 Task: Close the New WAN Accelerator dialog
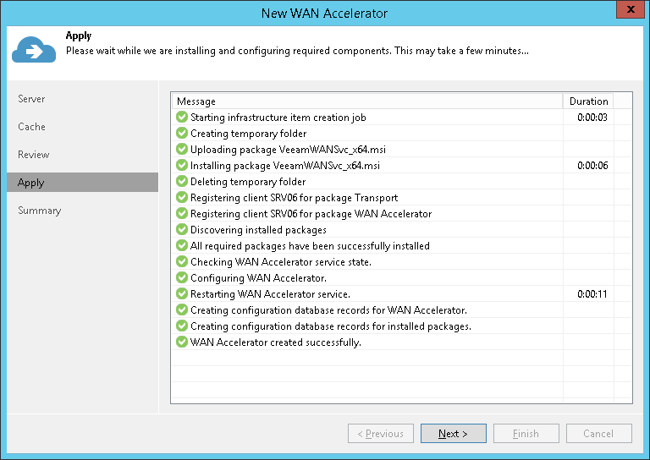click(628, 11)
